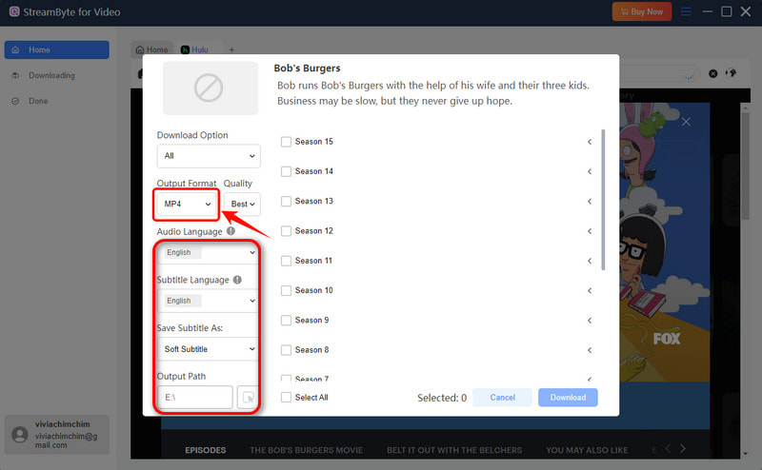This screenshot has width=762, height=470.
Task: Click the next arrow in Hulu tab row
Action: (683, 449)
